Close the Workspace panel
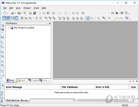 point(50,23)
